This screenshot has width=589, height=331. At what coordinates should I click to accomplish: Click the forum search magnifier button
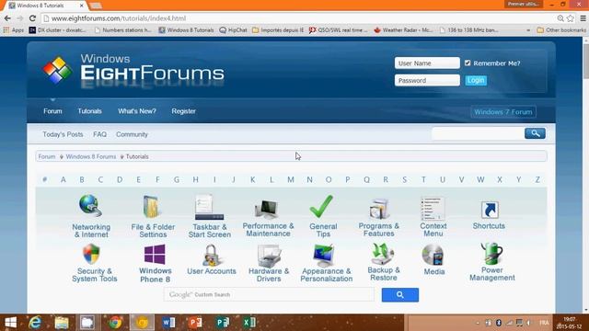click(x=535, y=133)
